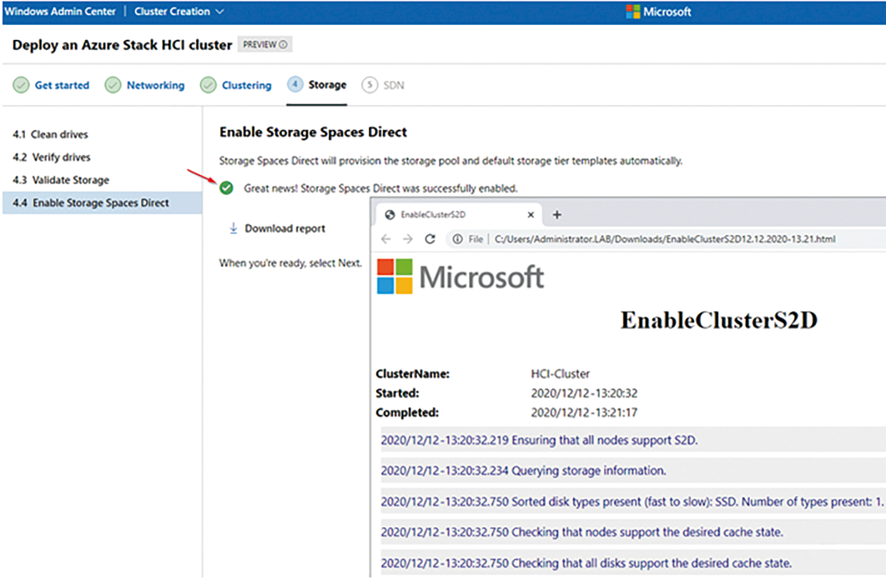Image resolution: width=886 pixels, height=579 pixels.
Task: Click the browser back arrow
Action: [386, 239]
